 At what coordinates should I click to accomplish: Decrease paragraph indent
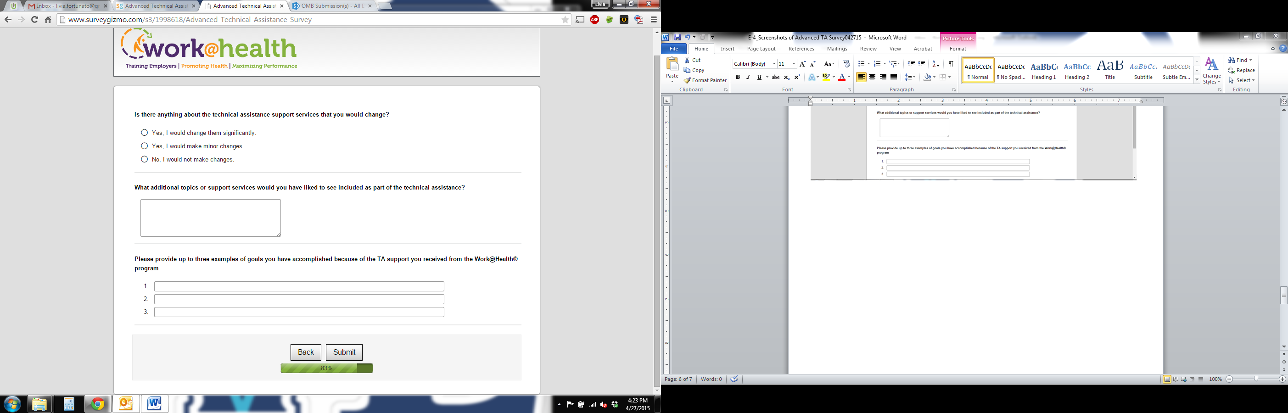point(911,64)
